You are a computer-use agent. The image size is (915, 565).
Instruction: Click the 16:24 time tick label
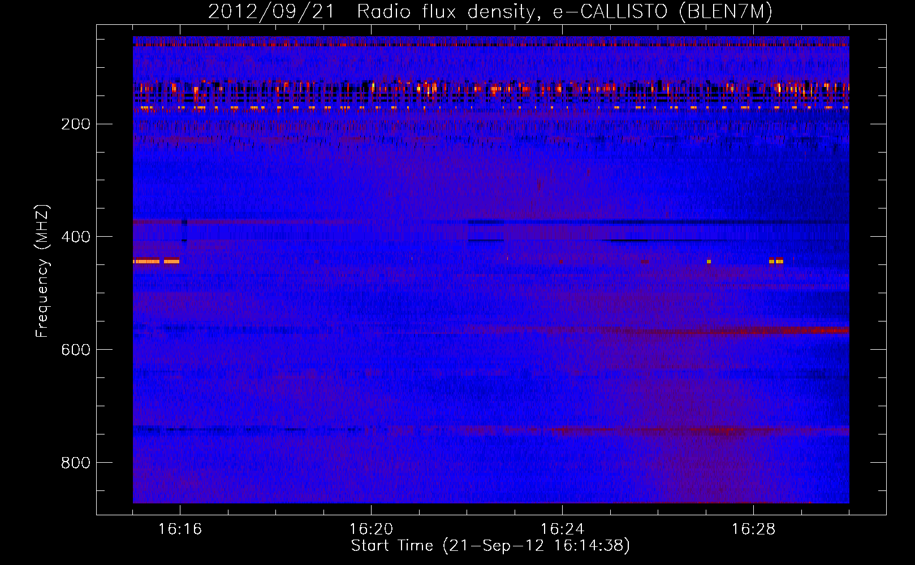(562, 529)
